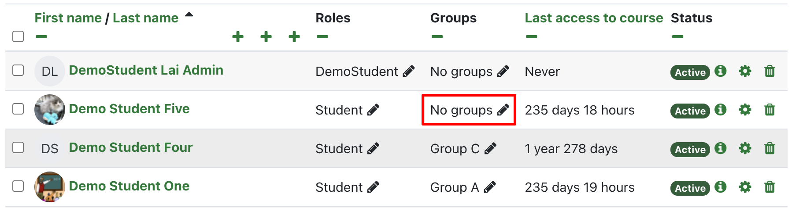Collapse the Roles column
Image resolution: width=792 pixels, height=208 pixels.
click(322, 36)
